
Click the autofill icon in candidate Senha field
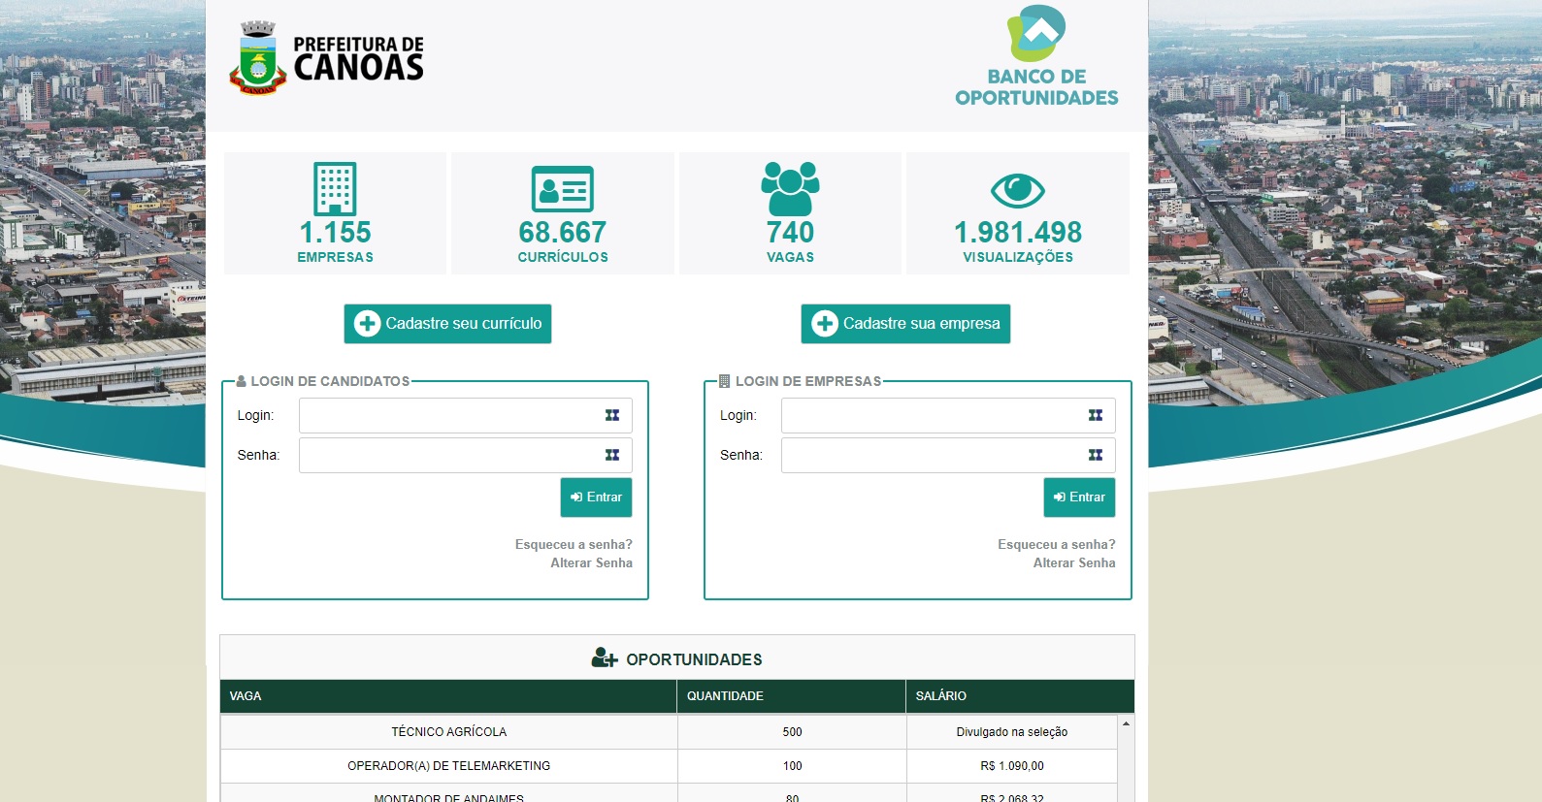click(x=612, y=455)
